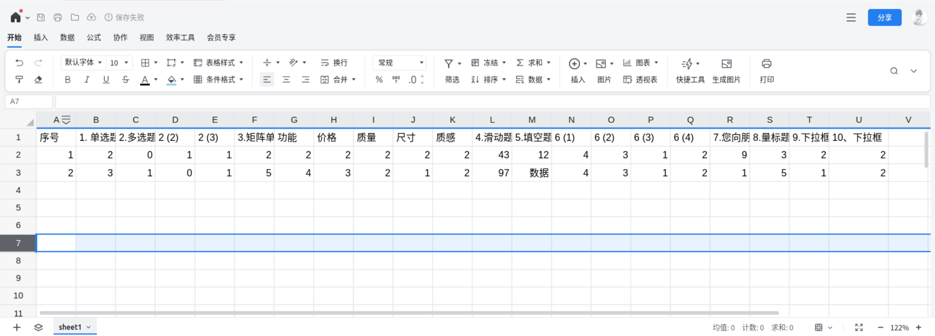Click the 分享 share button
Image resolution: width=935 pixels, height=336 pixels.
[884, 17]
